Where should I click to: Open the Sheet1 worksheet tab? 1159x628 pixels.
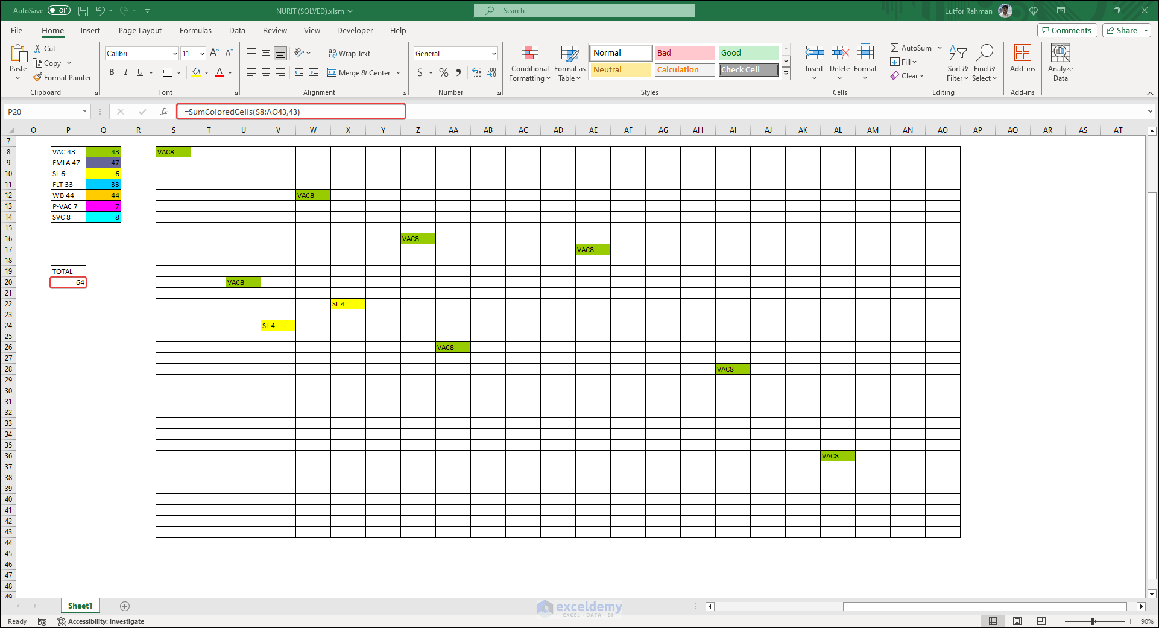[x=80, y=606]
